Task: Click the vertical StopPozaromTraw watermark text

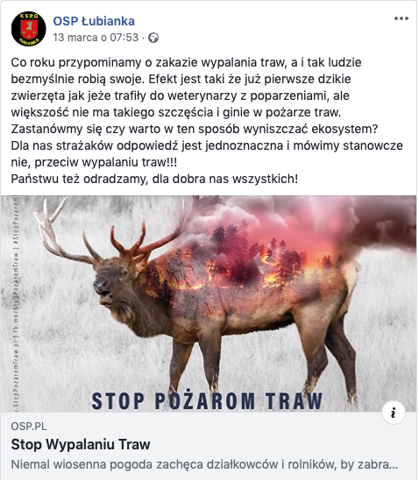Action: (x=16, y=303)
